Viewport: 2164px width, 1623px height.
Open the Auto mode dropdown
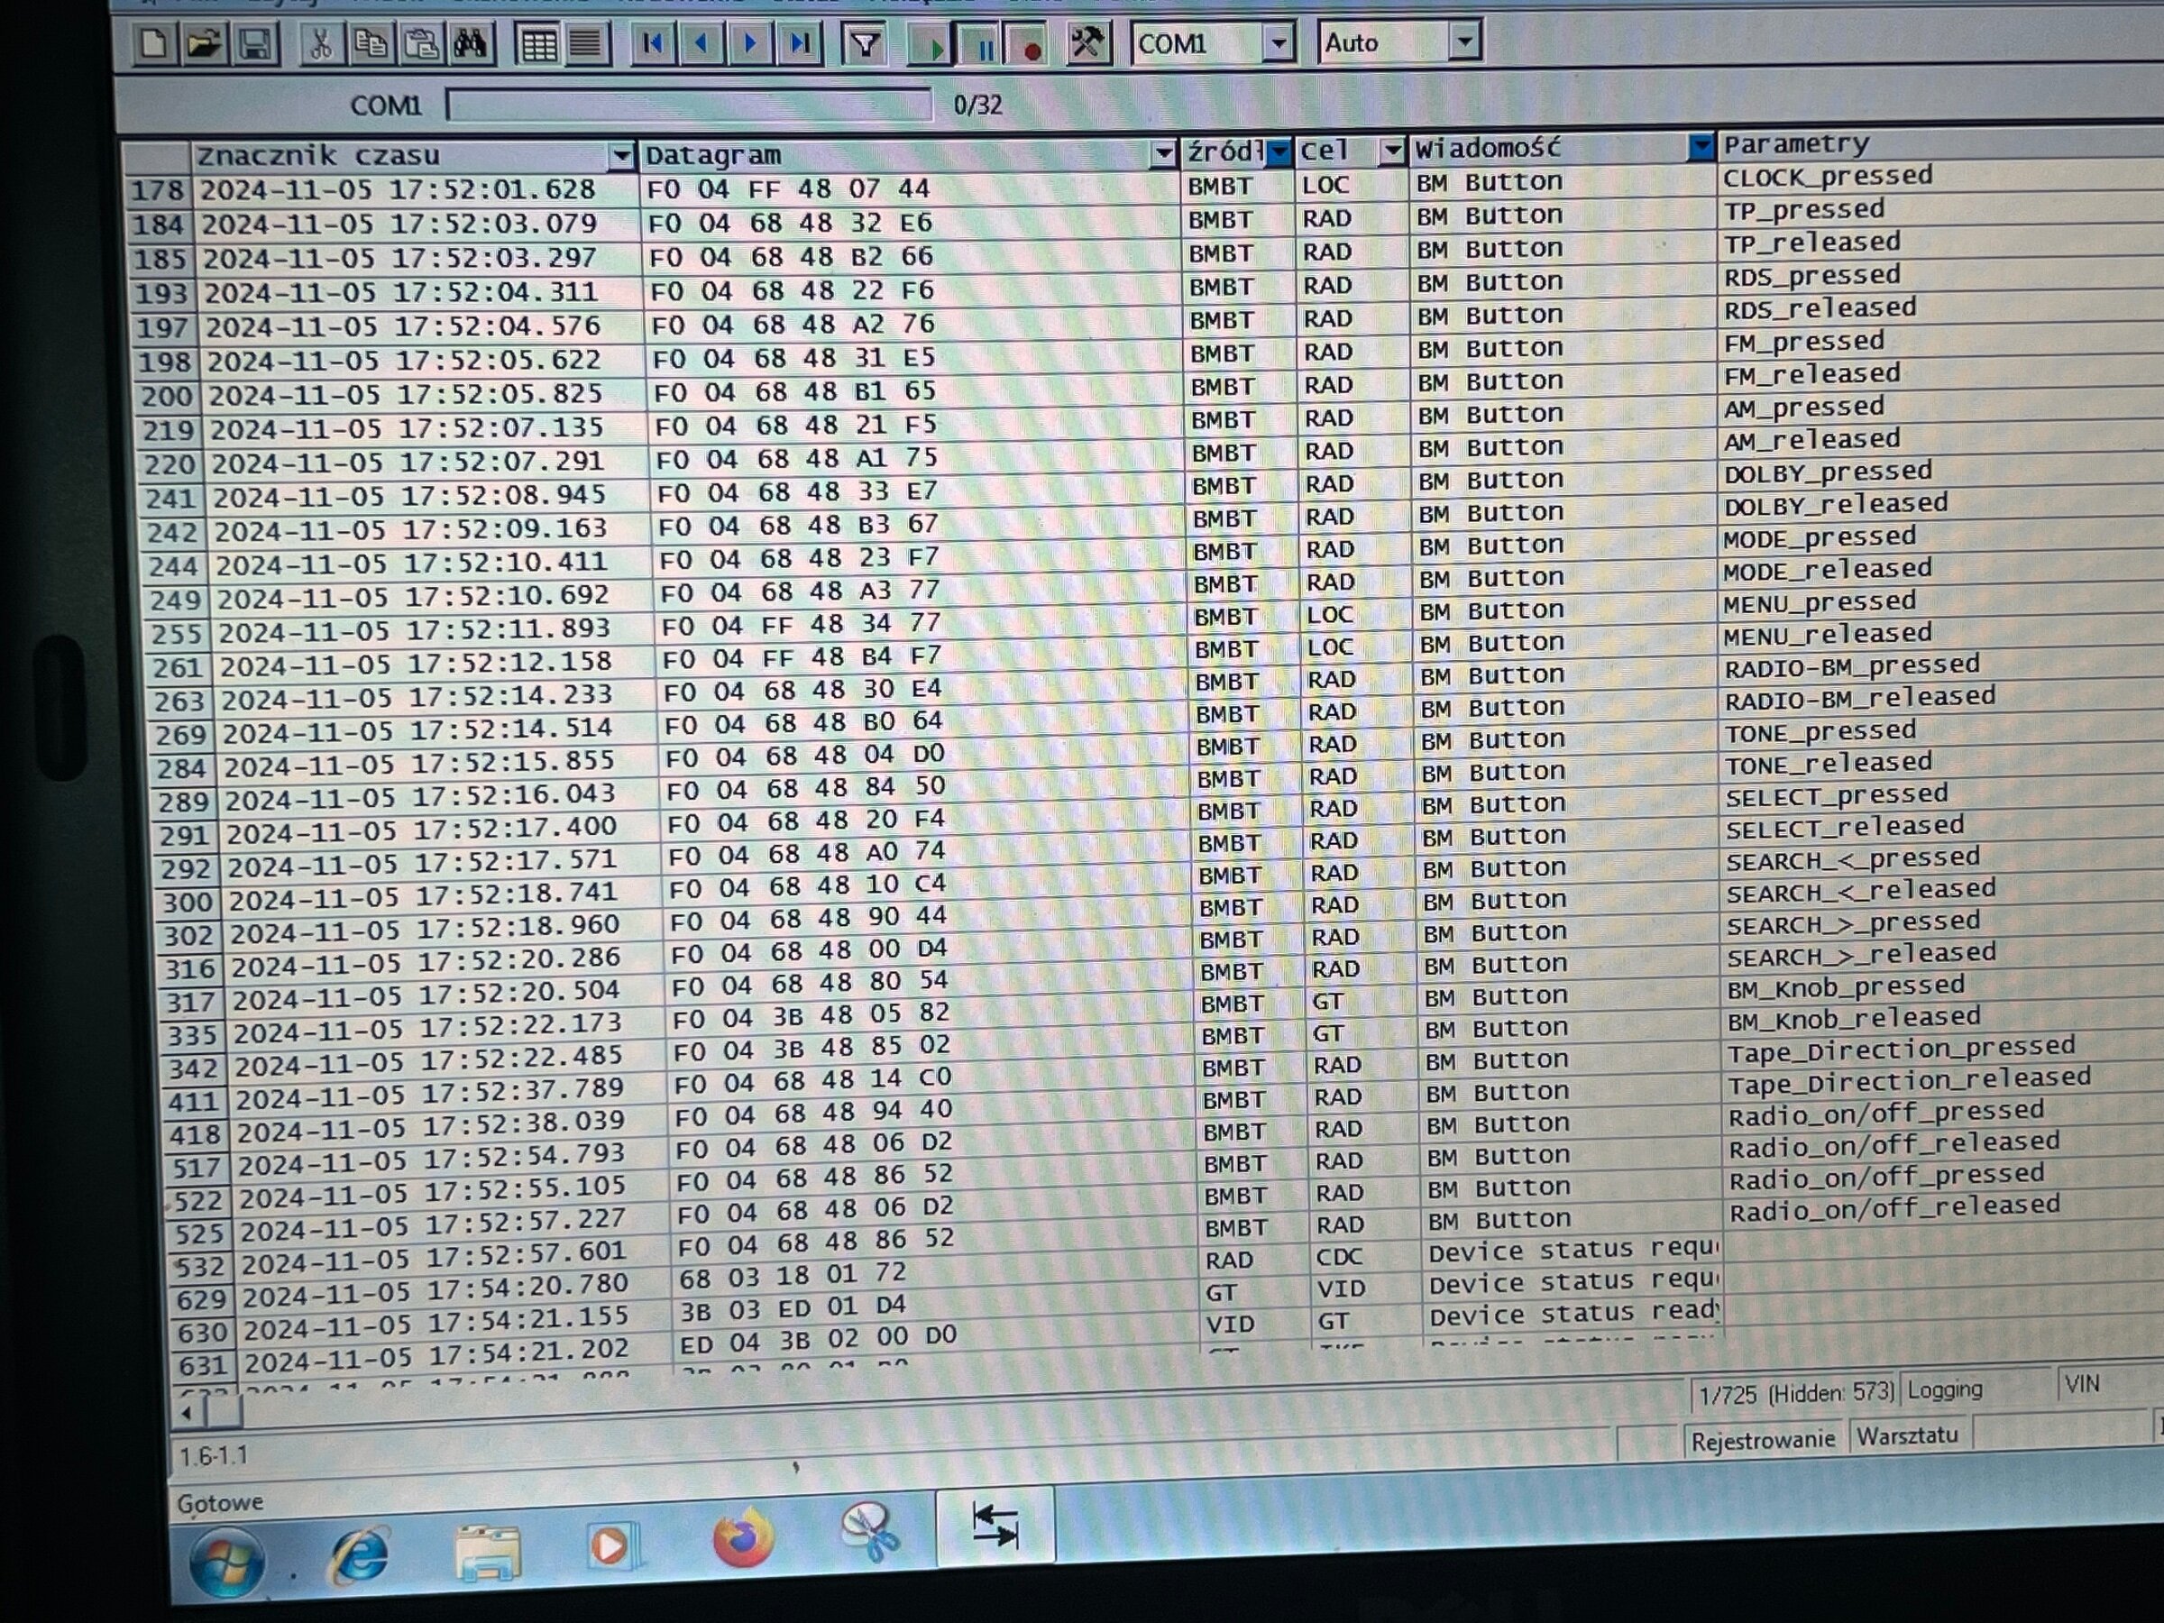coord(1463,42)
